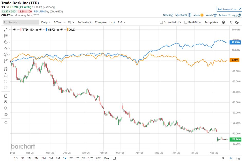
Task: Add chart via My Charts plus icon
Action: pyautogui.click(x=189, y=15)
